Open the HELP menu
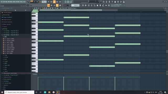The width and height of the screenshot is (168, 94). click(x=24, y=2)
